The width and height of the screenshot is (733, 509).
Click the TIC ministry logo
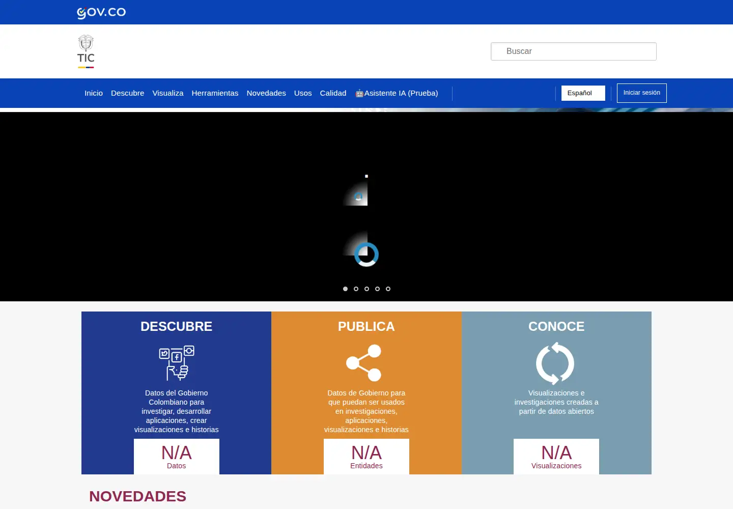pos(86,51)
